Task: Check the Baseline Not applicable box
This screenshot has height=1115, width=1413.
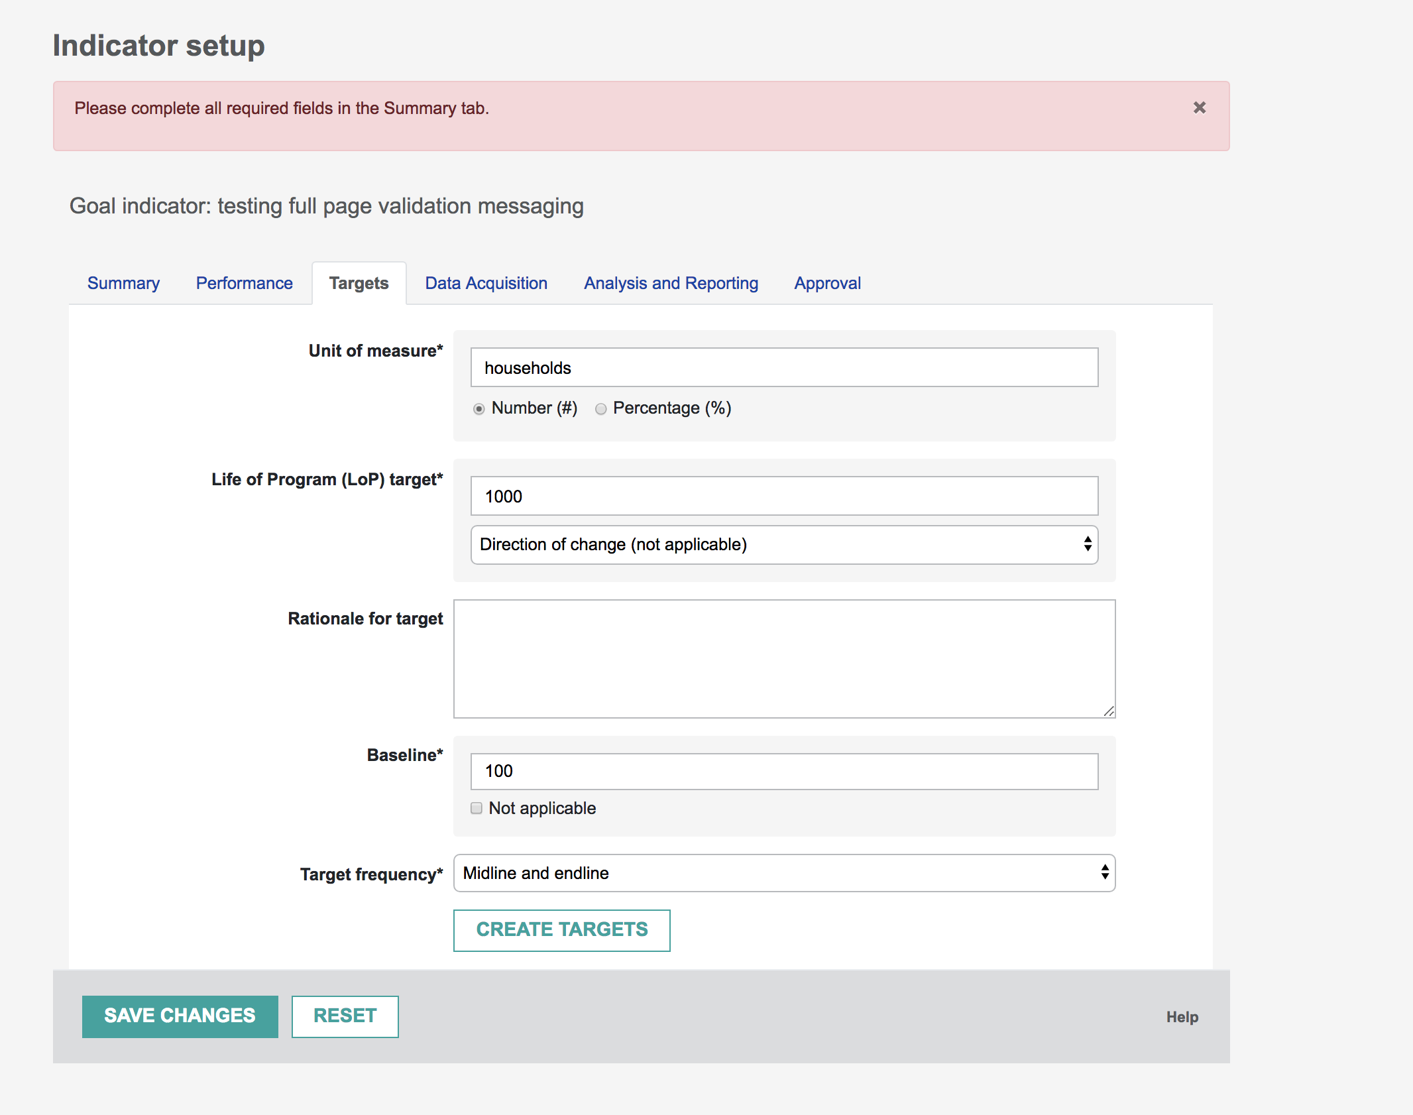Action: click(476, 808)
